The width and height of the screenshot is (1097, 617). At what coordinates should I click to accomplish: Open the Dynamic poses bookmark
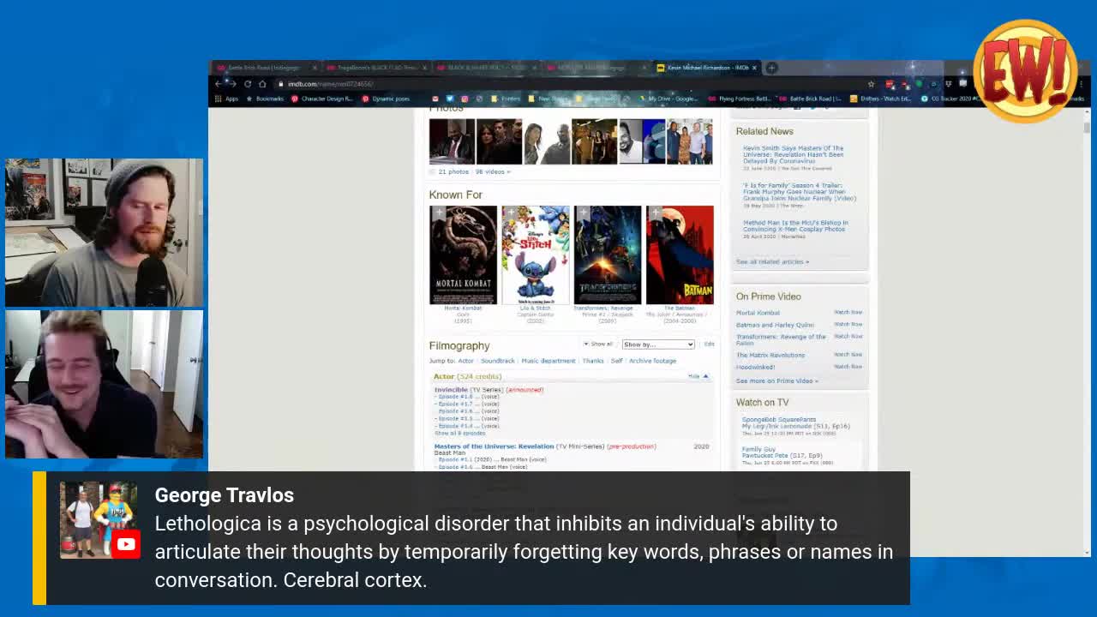tap(386, 99)
